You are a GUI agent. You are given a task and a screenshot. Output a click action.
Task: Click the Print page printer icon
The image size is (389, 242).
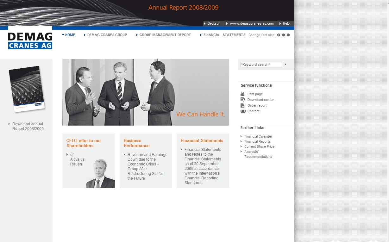242,94
